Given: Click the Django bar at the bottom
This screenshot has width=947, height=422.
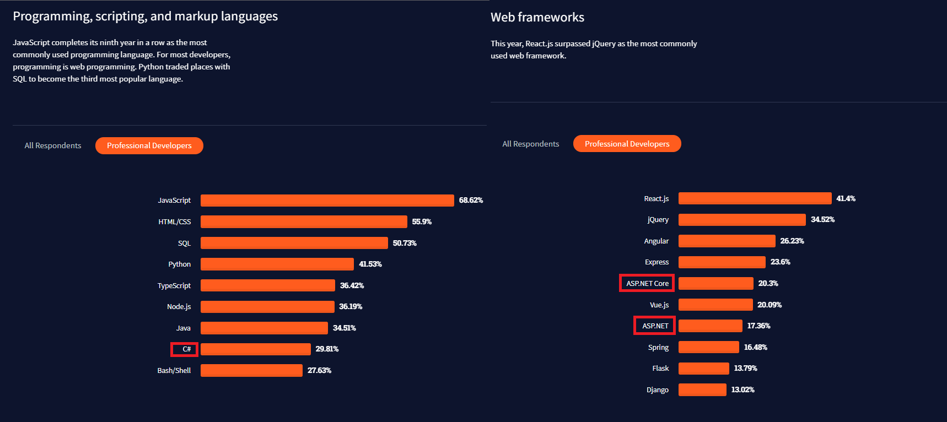Looking at the screenshot, I should click(702, 389).
